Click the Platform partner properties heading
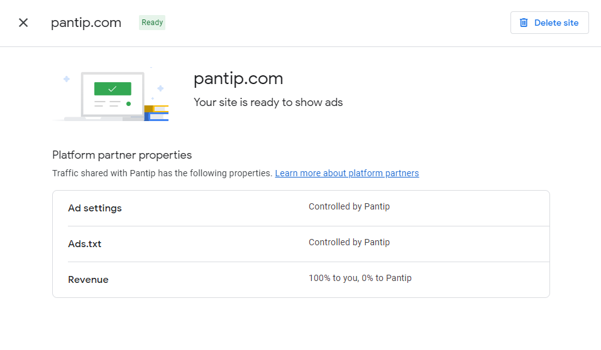The width and height of the screenshot is (601, 350). tap(122, 155)
